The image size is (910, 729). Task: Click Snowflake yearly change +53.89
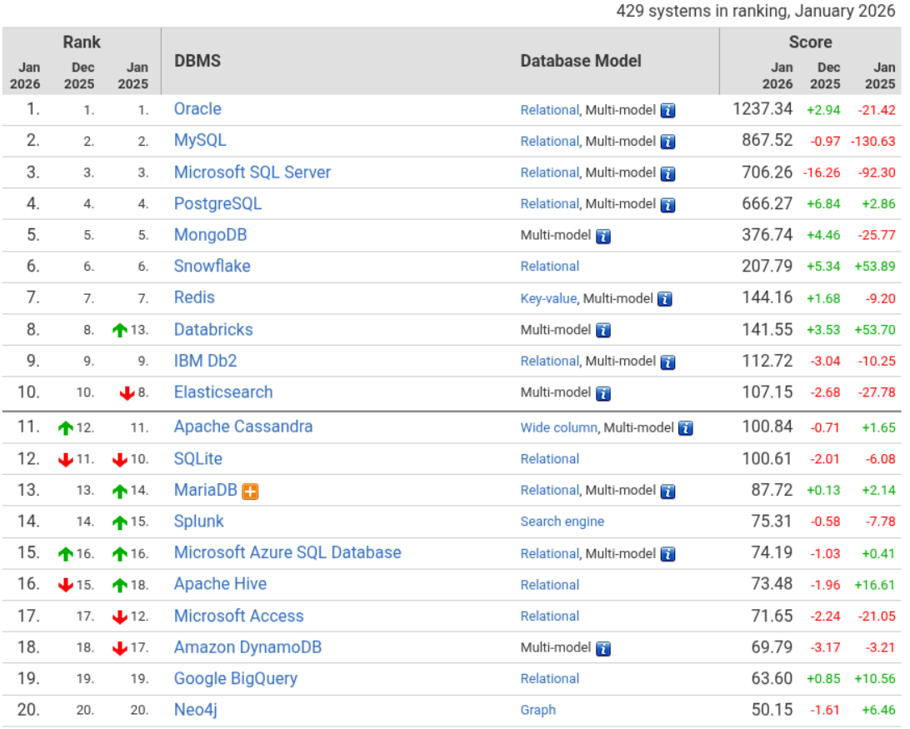[x=875, y=267]
